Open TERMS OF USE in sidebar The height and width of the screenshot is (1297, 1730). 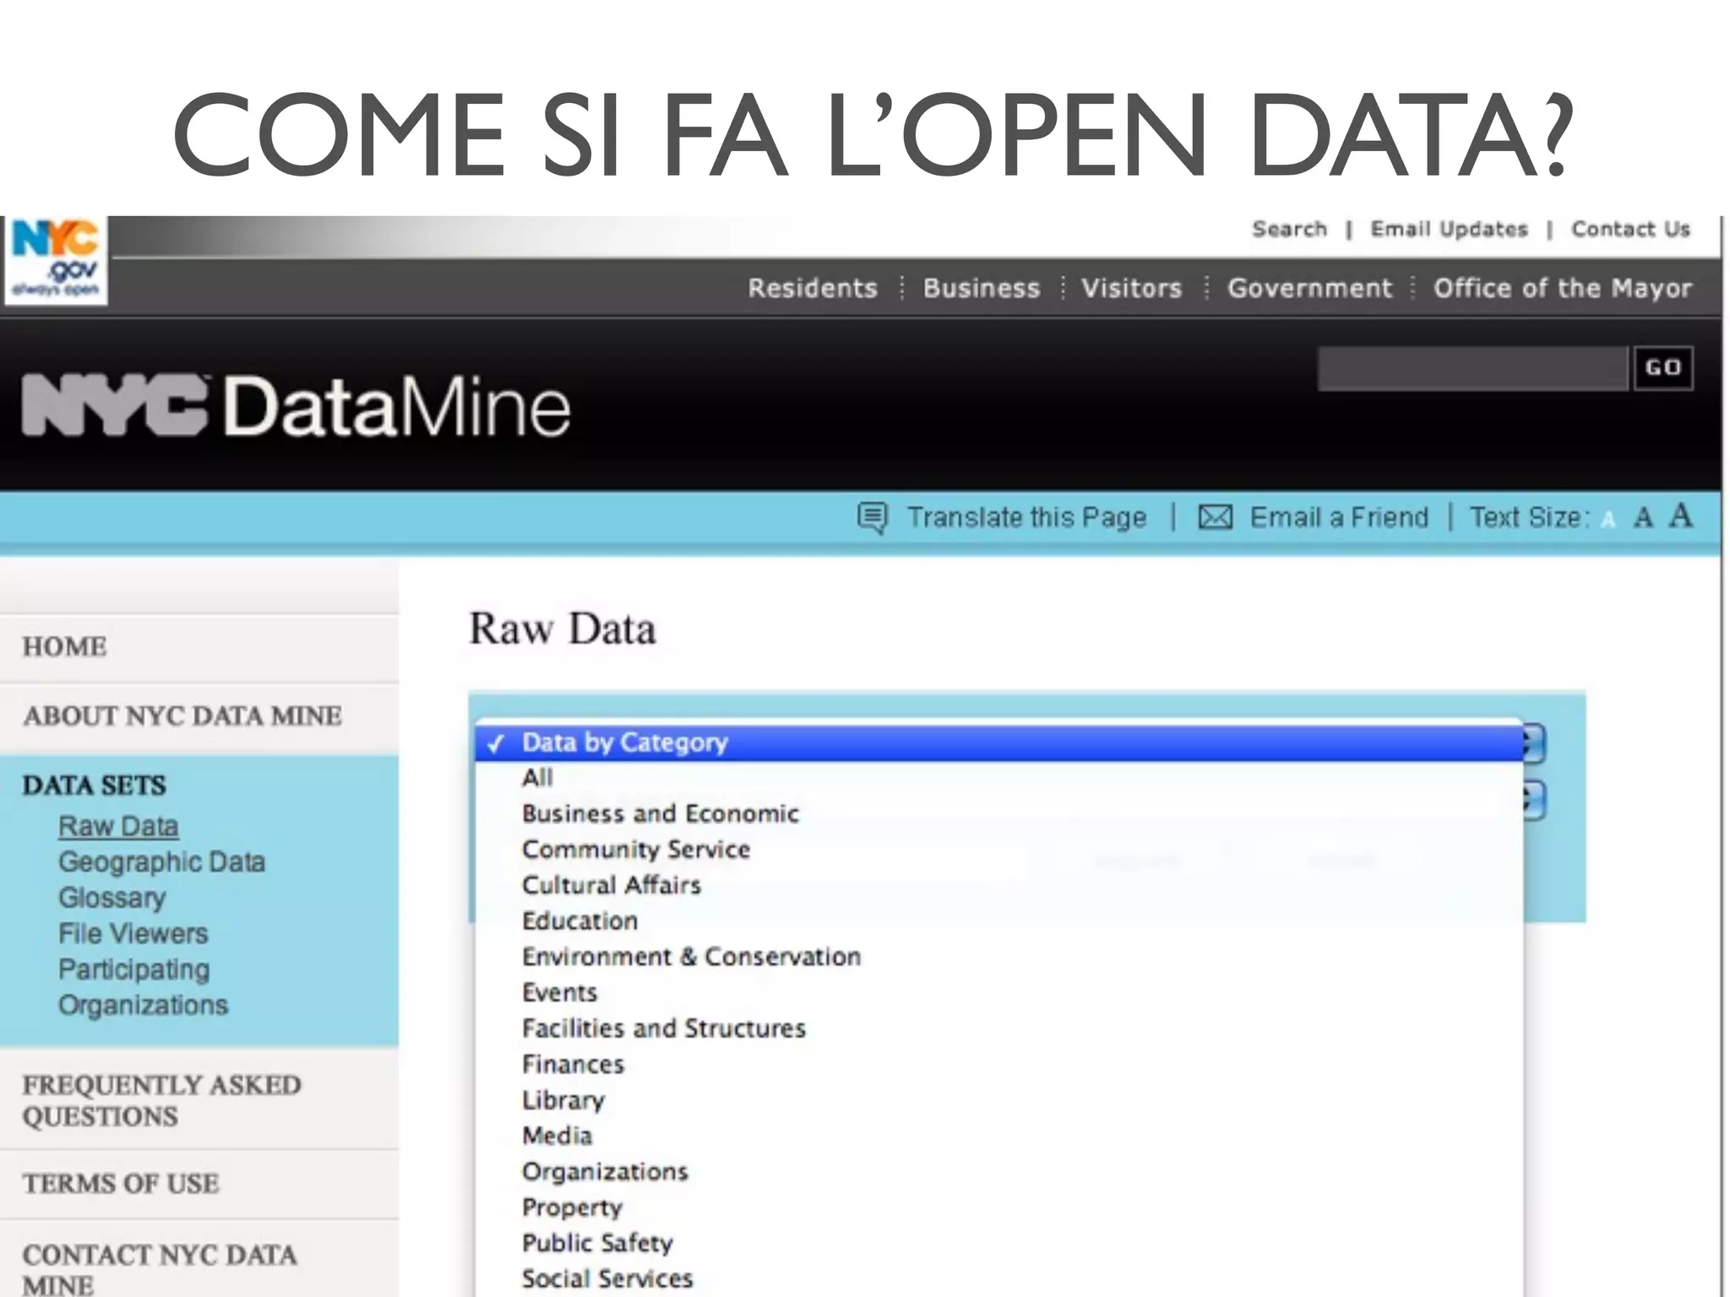pos(121,1185)
